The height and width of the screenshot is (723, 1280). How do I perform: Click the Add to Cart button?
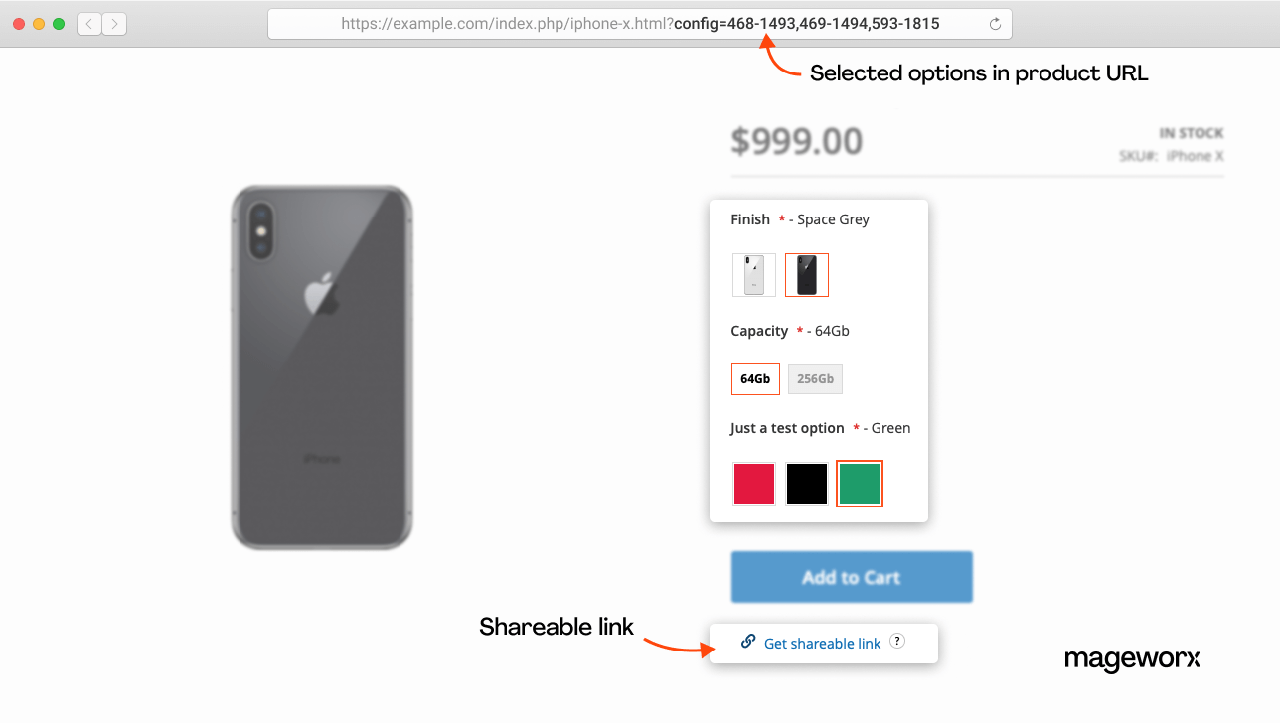click(x=852, y=577)
